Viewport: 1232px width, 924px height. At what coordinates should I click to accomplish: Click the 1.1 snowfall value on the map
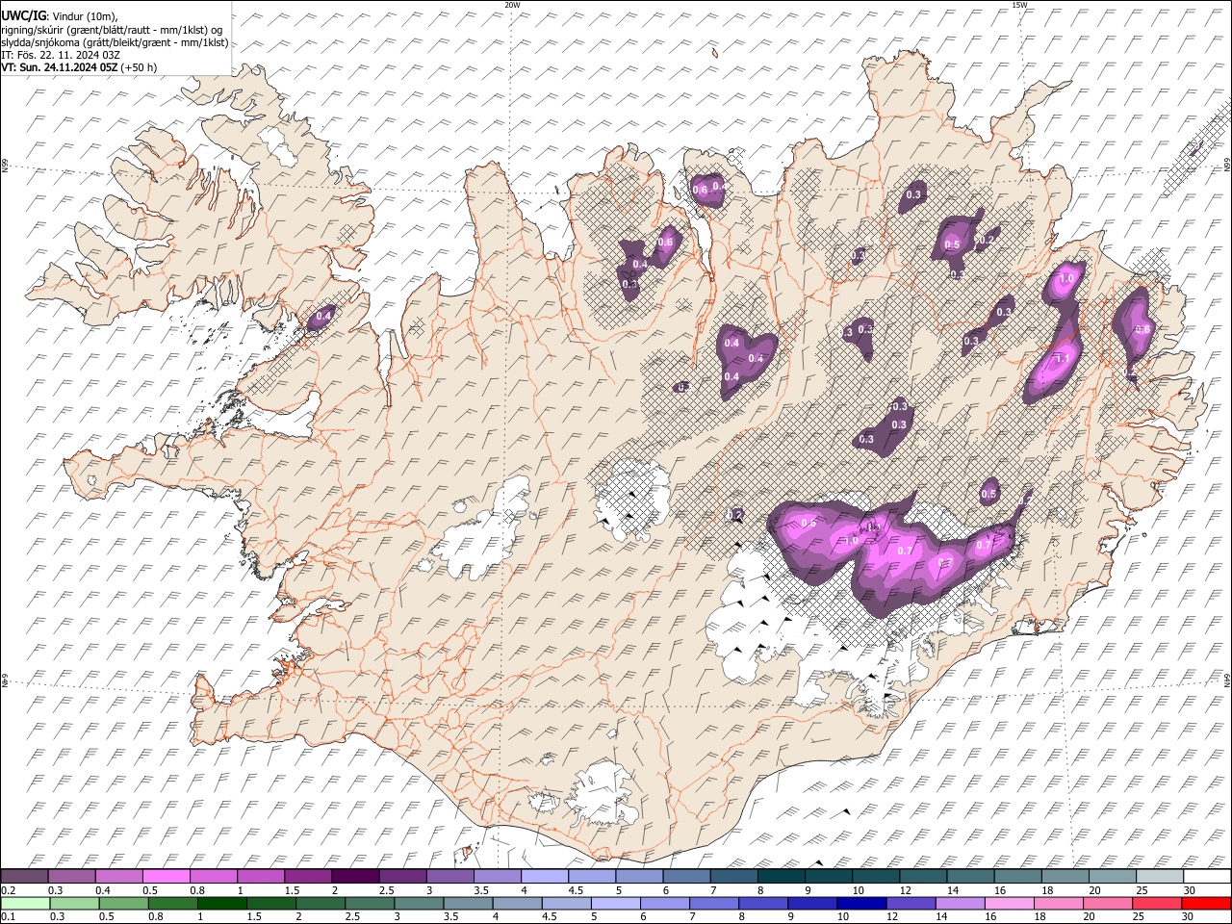click(x=1065, y=358)
